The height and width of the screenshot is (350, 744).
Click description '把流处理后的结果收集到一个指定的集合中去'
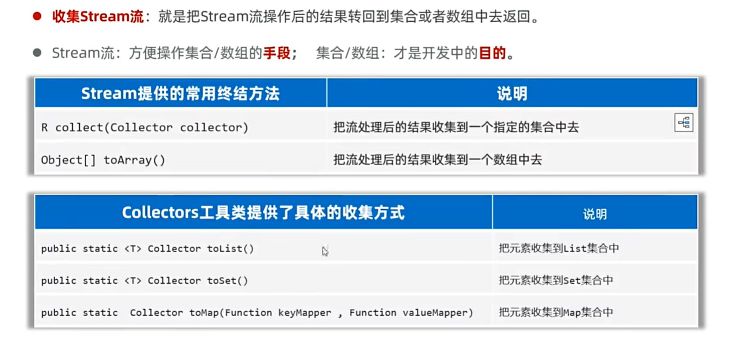click(x=456, y=127)
